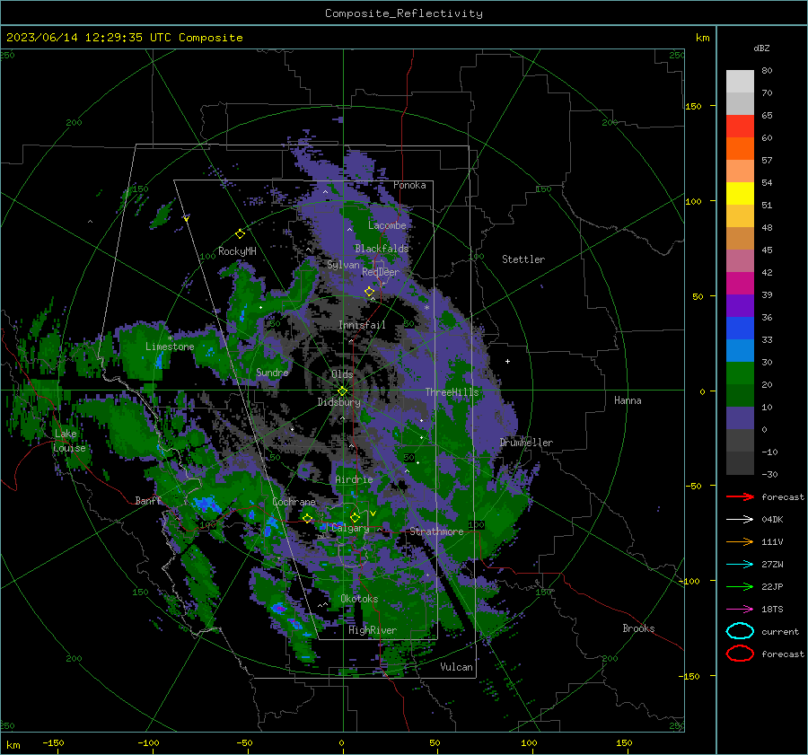
Task: Click the Vulcan label
Action: 457,667
